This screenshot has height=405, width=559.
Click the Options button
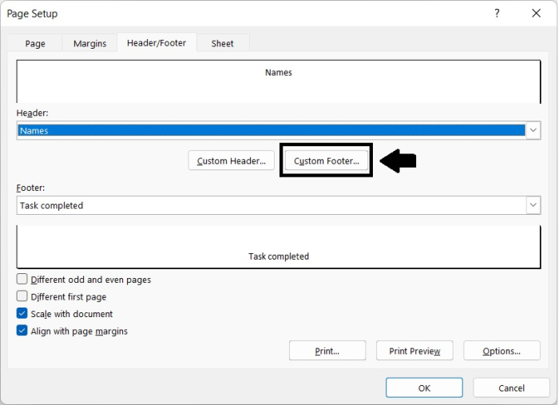502,351
